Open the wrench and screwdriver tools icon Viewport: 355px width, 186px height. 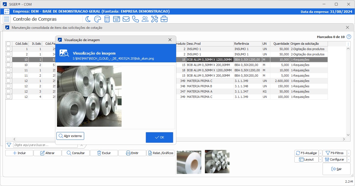pos(154,19)
